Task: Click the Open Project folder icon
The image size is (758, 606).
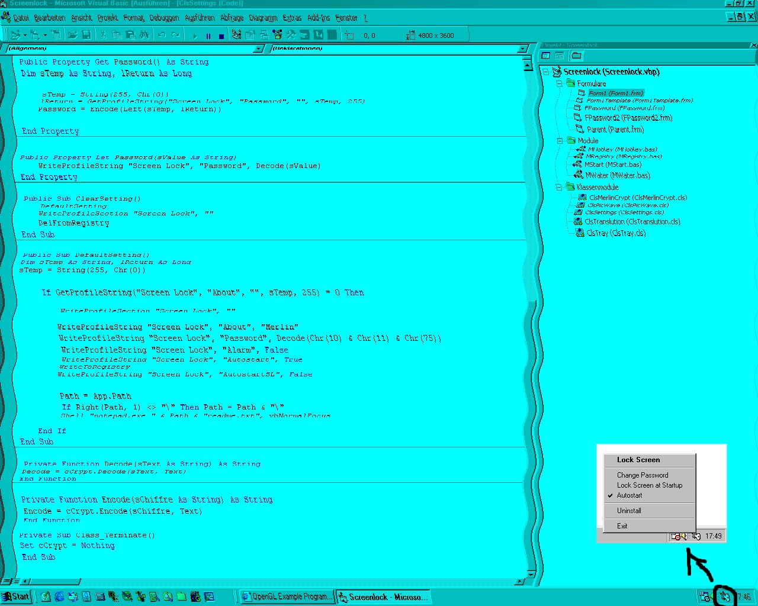Action: tap(72, 36)
